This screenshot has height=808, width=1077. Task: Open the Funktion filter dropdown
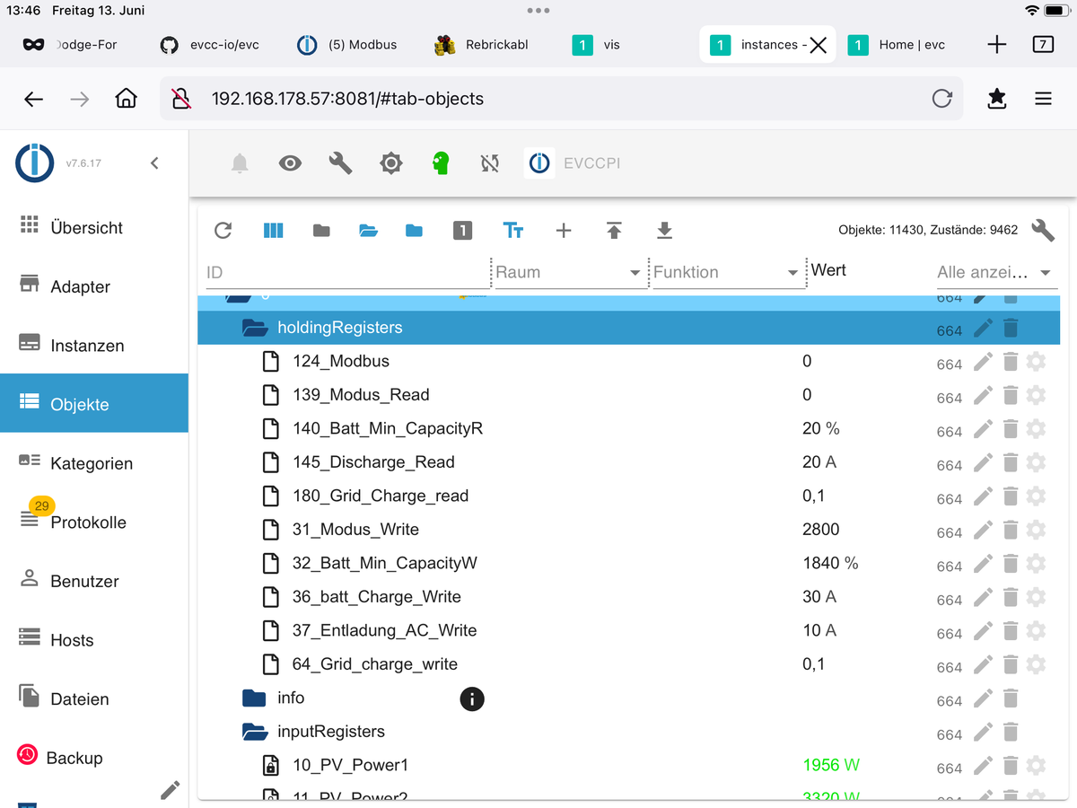point(726,272)
